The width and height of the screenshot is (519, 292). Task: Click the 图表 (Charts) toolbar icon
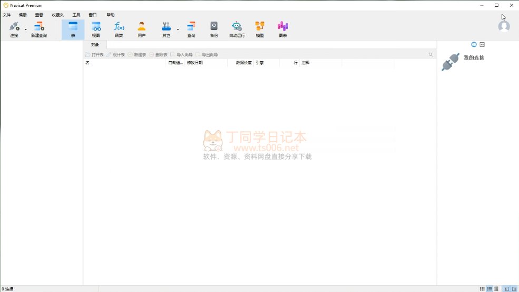click(x=283, y=29)
